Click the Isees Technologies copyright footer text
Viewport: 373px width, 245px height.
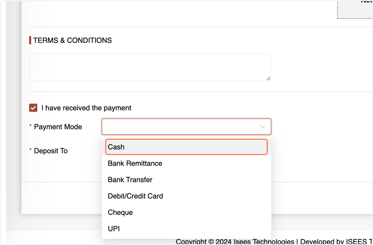(x=274, y=242)
